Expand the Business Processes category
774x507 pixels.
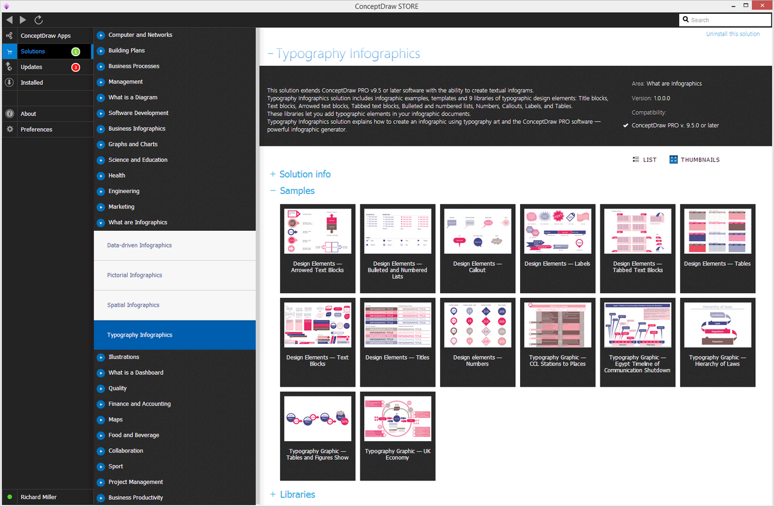[101, 66]
